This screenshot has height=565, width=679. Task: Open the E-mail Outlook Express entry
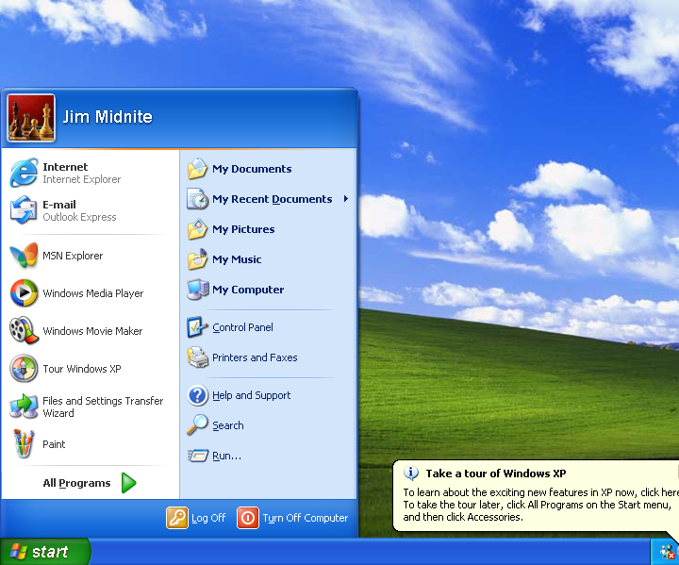79,210
